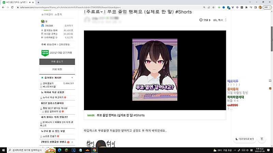The width and height of the screenshot is (273, 153).
Task: Open the weather widget in the taskbar
Action: [222, 150]
